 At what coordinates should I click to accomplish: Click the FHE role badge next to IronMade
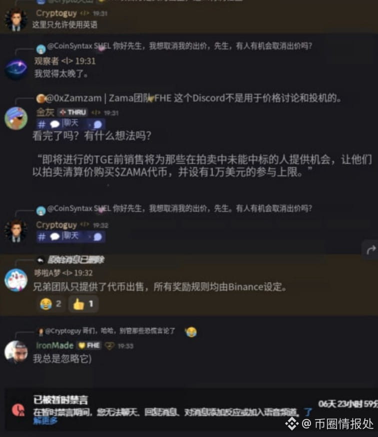[x=89, y=346]
